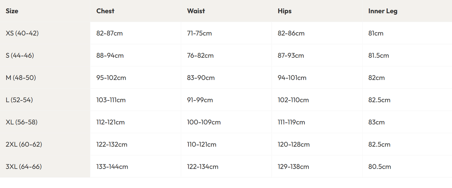Click the Chest column header
Viewport: 452px width, 188px height.
105,11
